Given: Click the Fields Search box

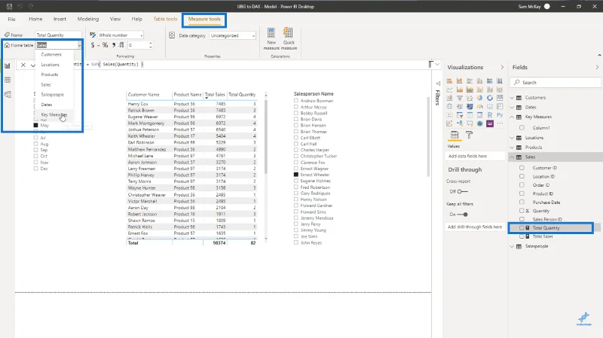Looking at the screenshot, I should (x=556, y=82).
